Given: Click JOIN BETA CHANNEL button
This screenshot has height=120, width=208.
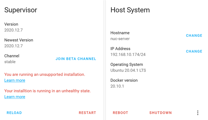Looking at the screenshot, I should 76,59.
